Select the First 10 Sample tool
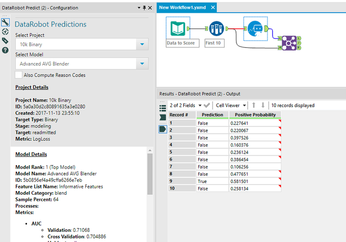Image resolution: width=346 pixels, height=242 pixels. (x=217, y=29)
